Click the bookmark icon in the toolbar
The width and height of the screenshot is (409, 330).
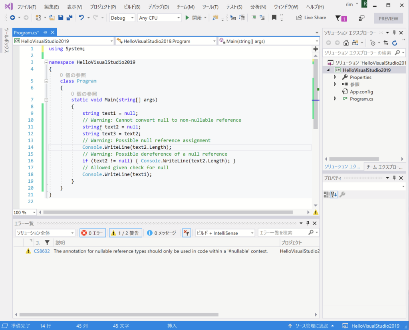274,18
